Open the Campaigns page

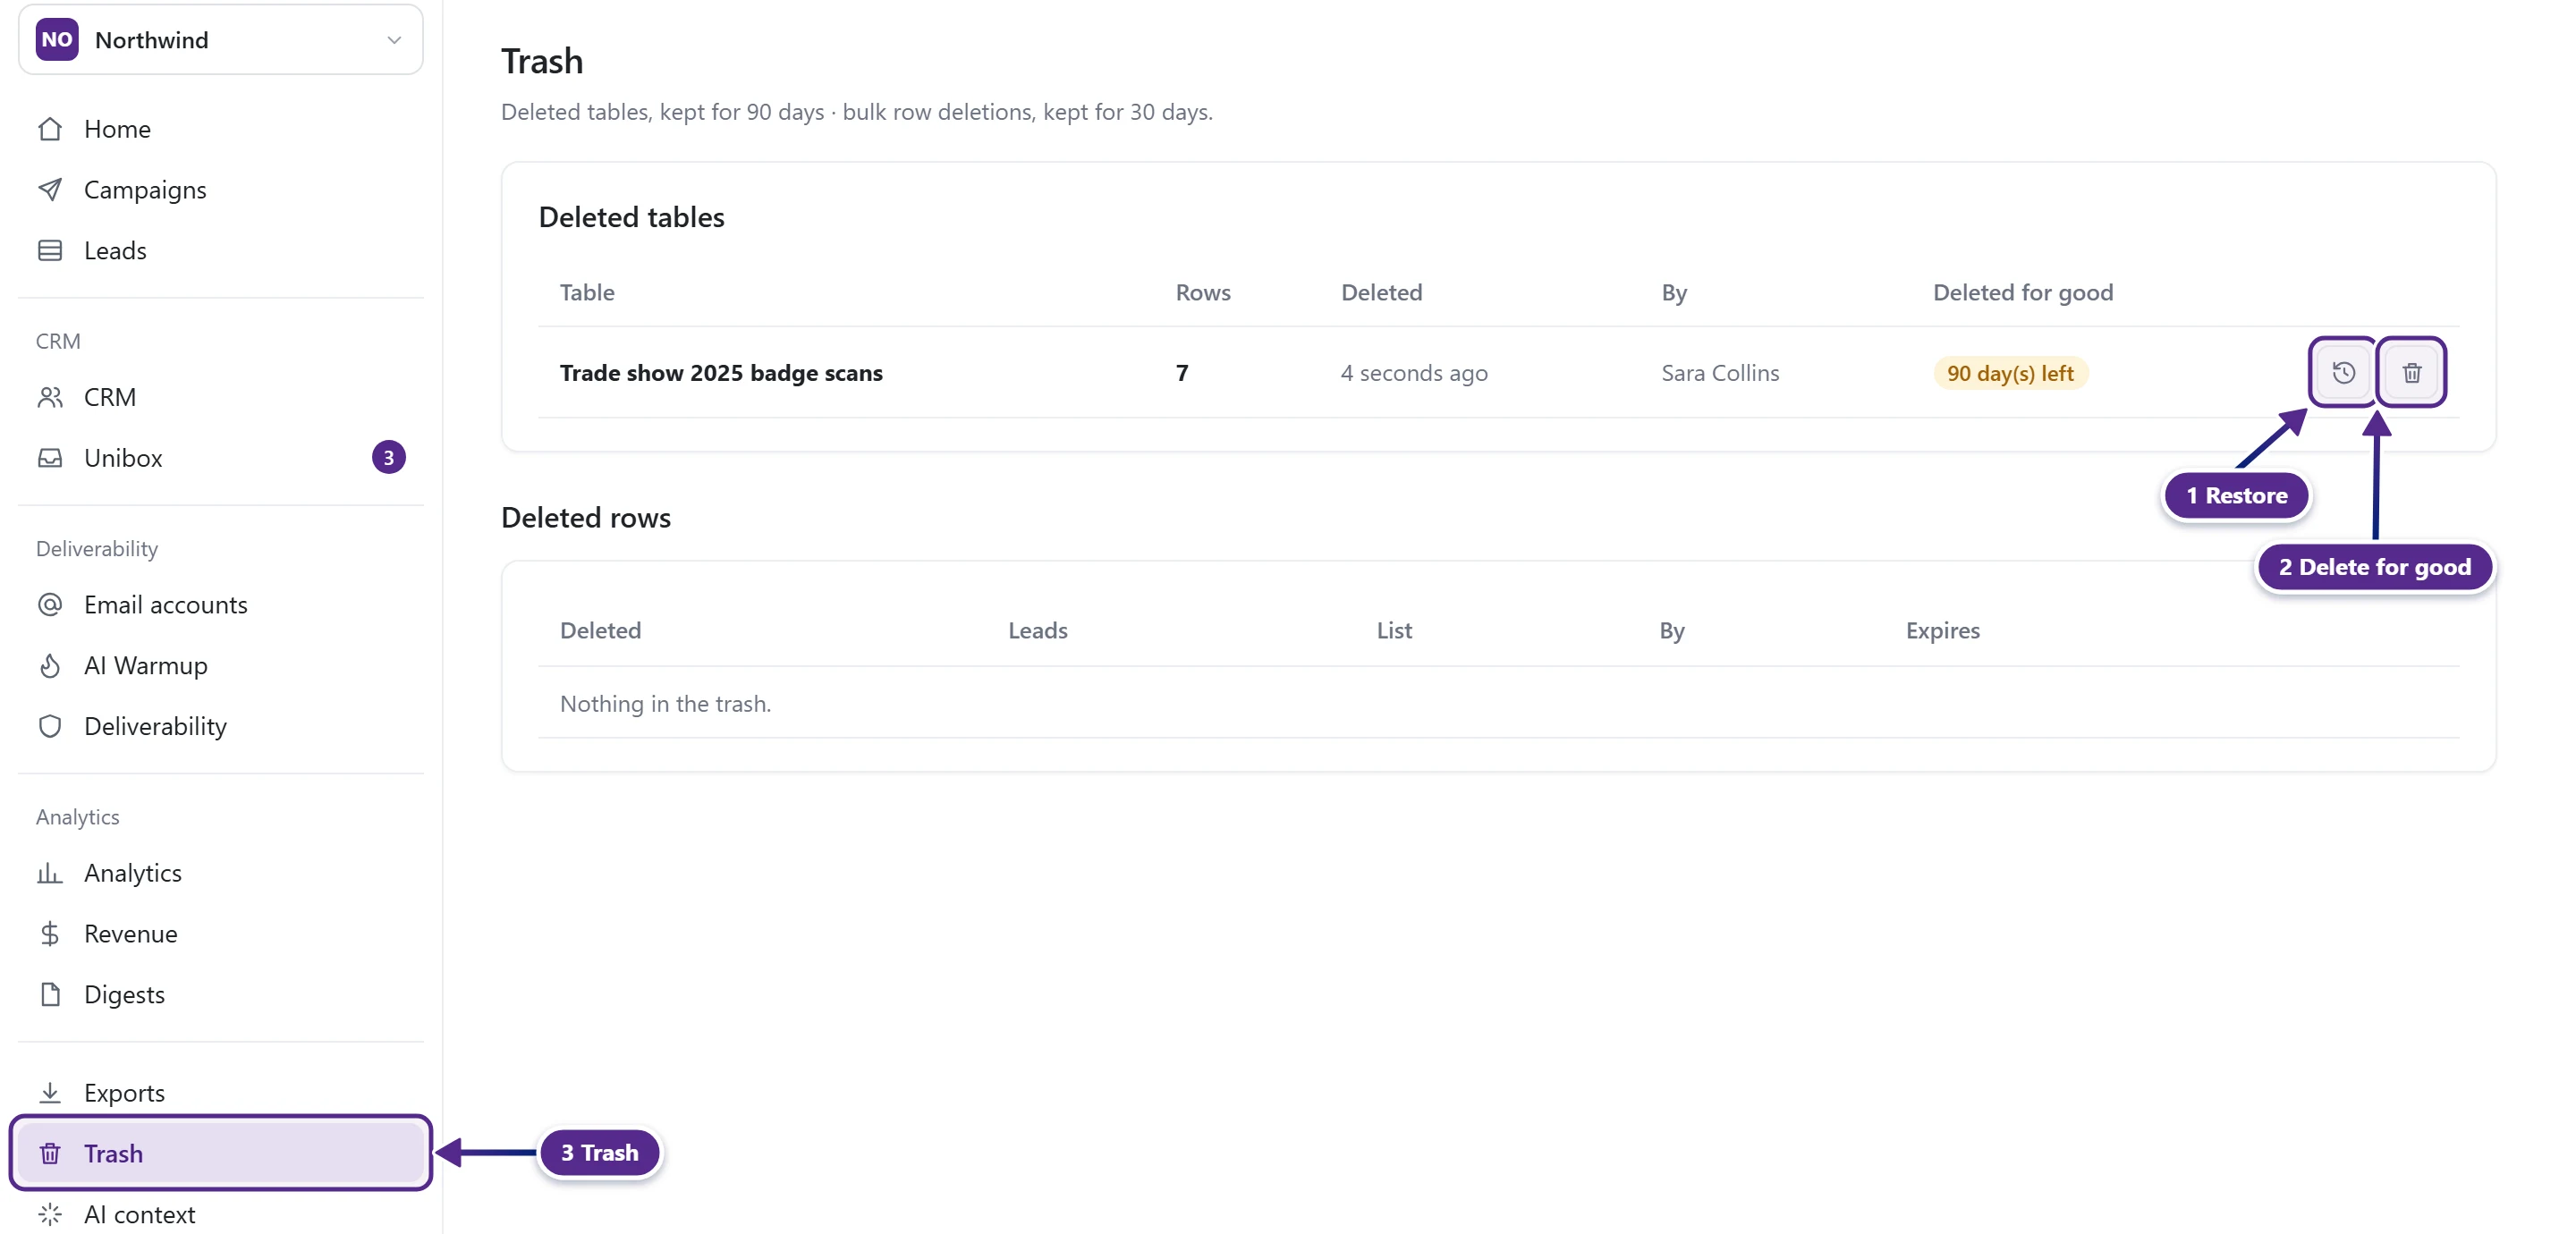pos(221,190)
